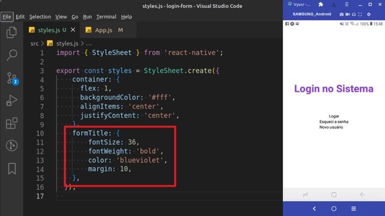
Task: Close the styles.js editor tab
Action: [73, 29]
